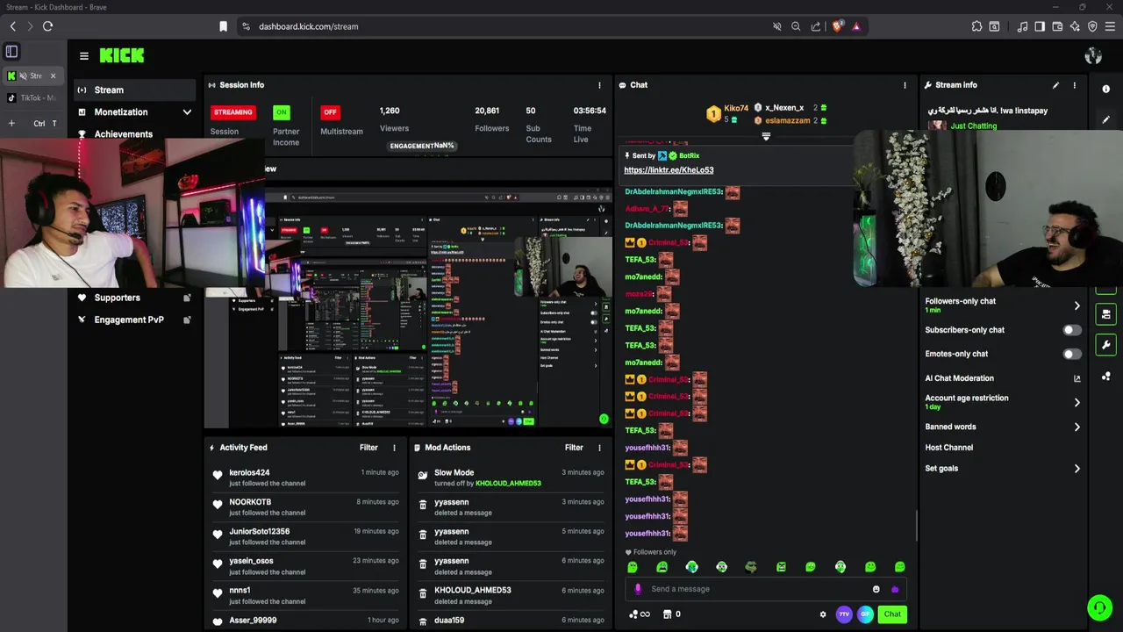This screenshot has height=632, width=1123.
Task: Open the Stream info three-dot menu
Action: tap(1074, 85)
